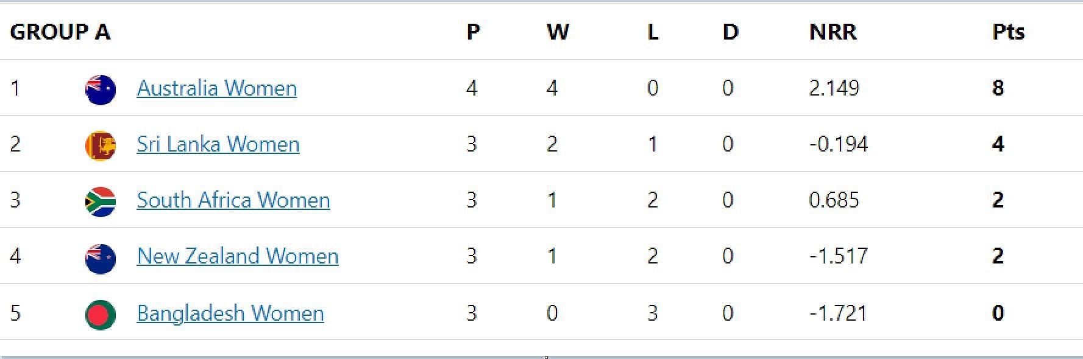
Task: Click the South Africa flag icon
Action: click(101, 202)
